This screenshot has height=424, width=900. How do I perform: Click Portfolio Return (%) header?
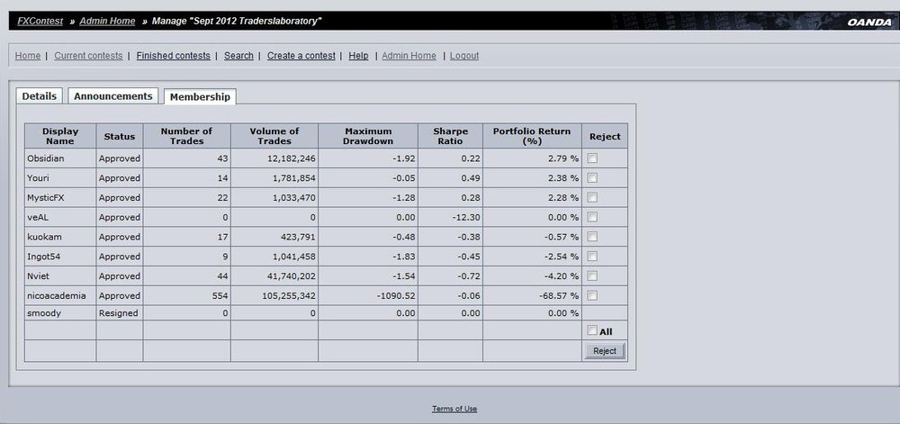532,135
